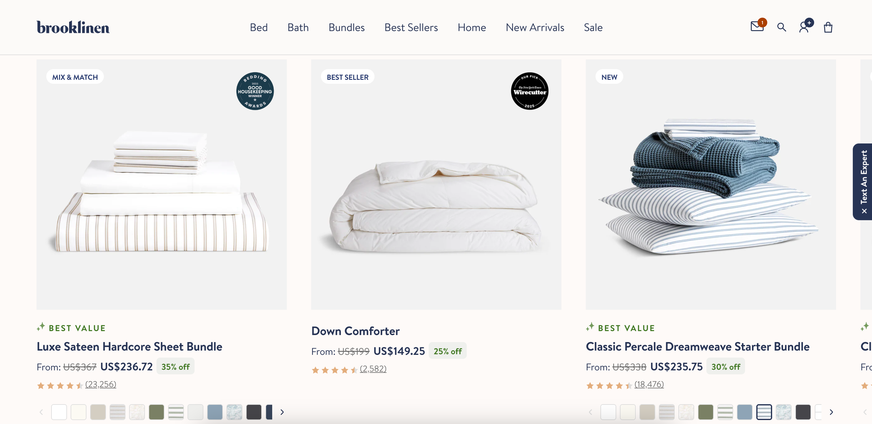Open the email inbox envelope icon
Screen dimensions: 872x424
(757, 26)
